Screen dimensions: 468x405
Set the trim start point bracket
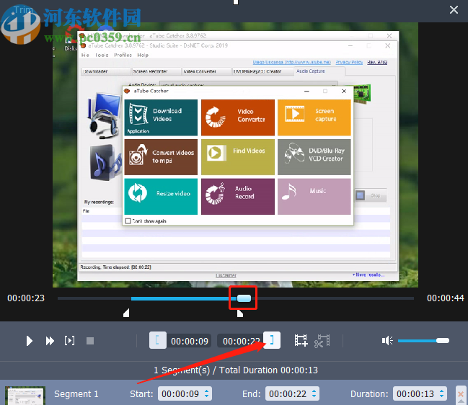tap(158, 340)
